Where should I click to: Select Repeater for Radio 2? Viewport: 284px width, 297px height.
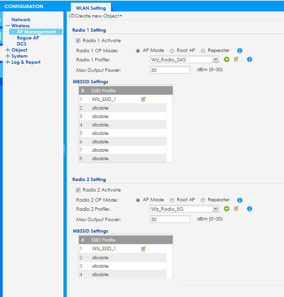[203, 200]
